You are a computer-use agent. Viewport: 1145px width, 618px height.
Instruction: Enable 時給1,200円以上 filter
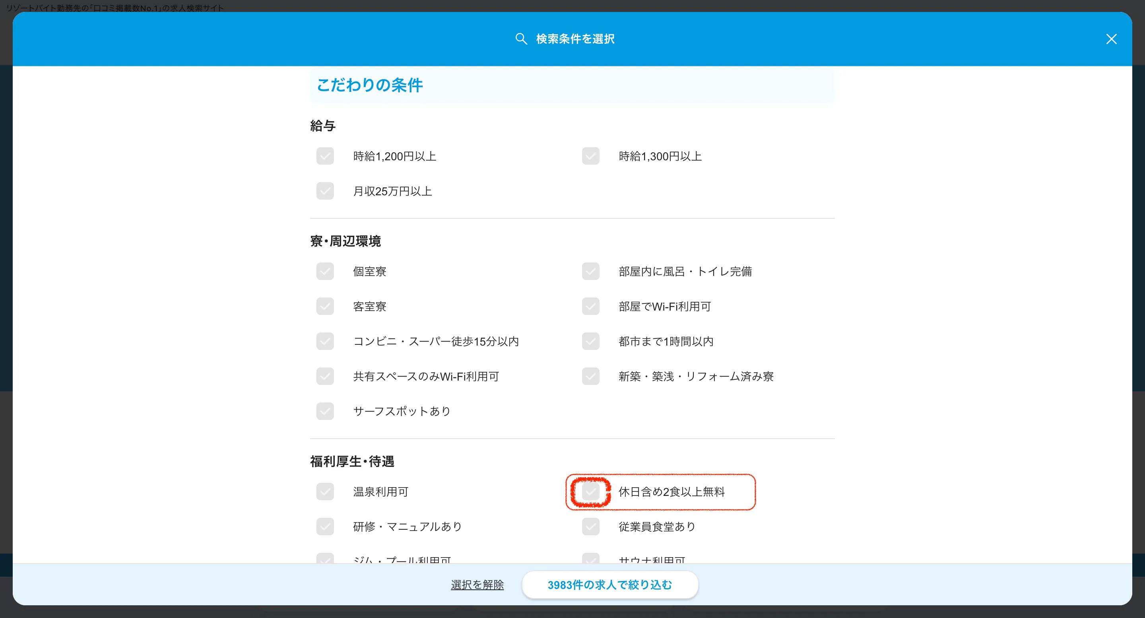[x=325, y=156]
